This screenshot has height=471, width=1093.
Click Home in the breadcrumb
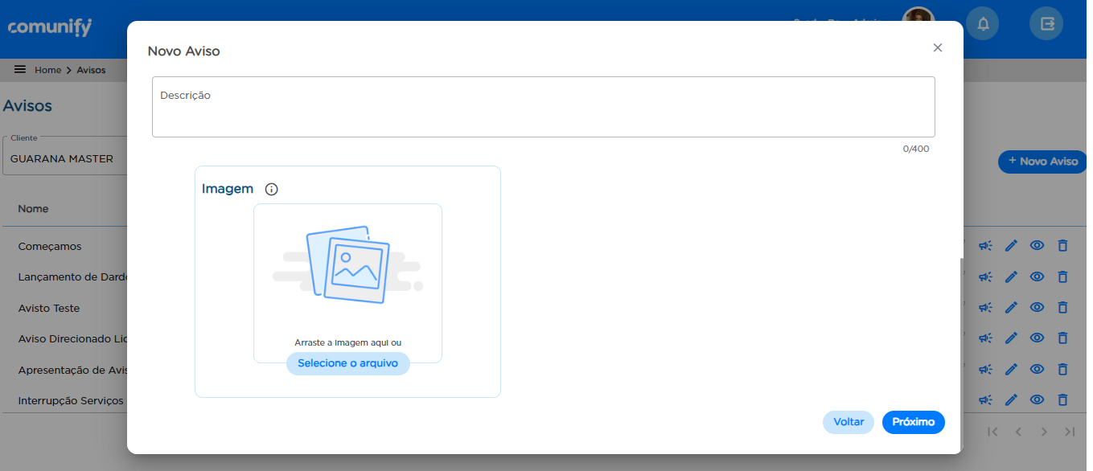point(47,70)
